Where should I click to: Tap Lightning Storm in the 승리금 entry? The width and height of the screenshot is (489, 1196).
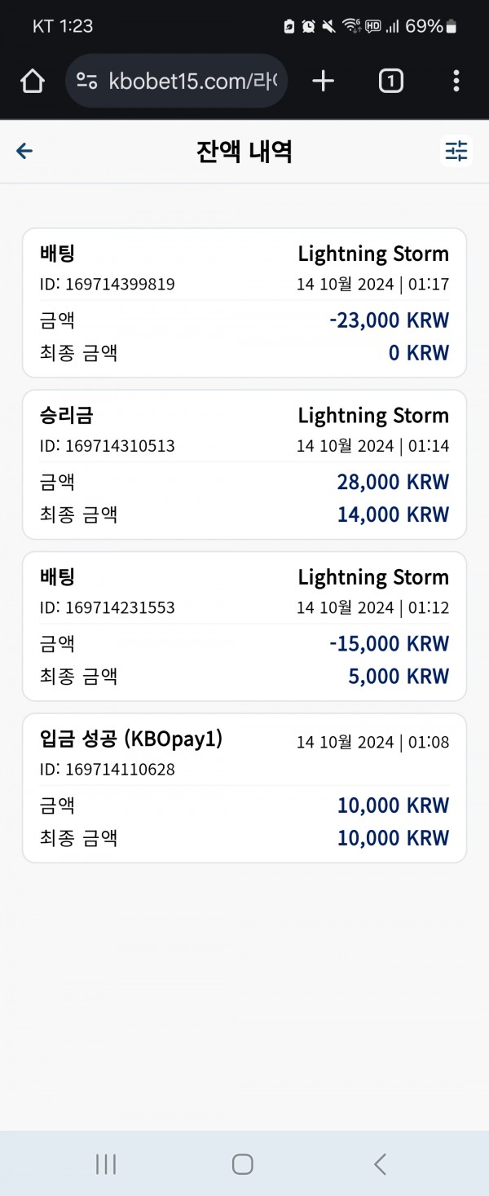tap(373, 416)
